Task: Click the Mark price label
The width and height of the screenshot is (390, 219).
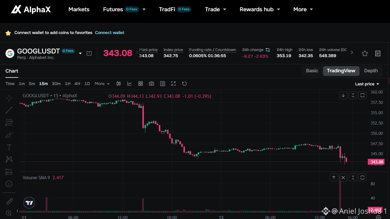Action: point(148,50)
